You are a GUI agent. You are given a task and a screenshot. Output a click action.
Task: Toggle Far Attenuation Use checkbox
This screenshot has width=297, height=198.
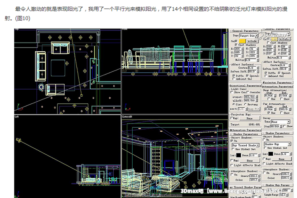pyautogui.click(x=268, y=112)
